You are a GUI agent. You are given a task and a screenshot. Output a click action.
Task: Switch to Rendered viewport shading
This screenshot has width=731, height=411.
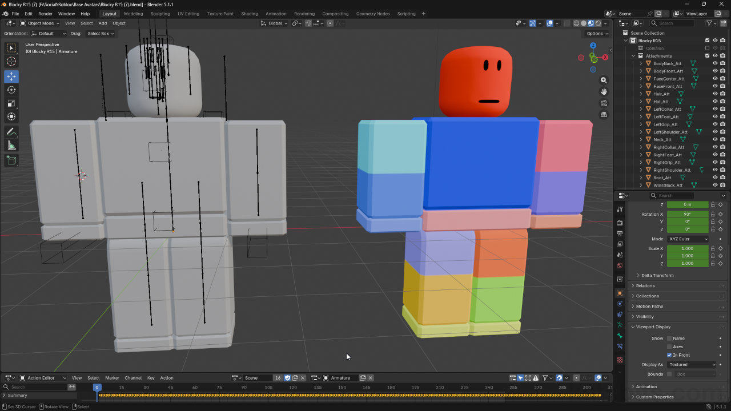(x=598, y=23)
